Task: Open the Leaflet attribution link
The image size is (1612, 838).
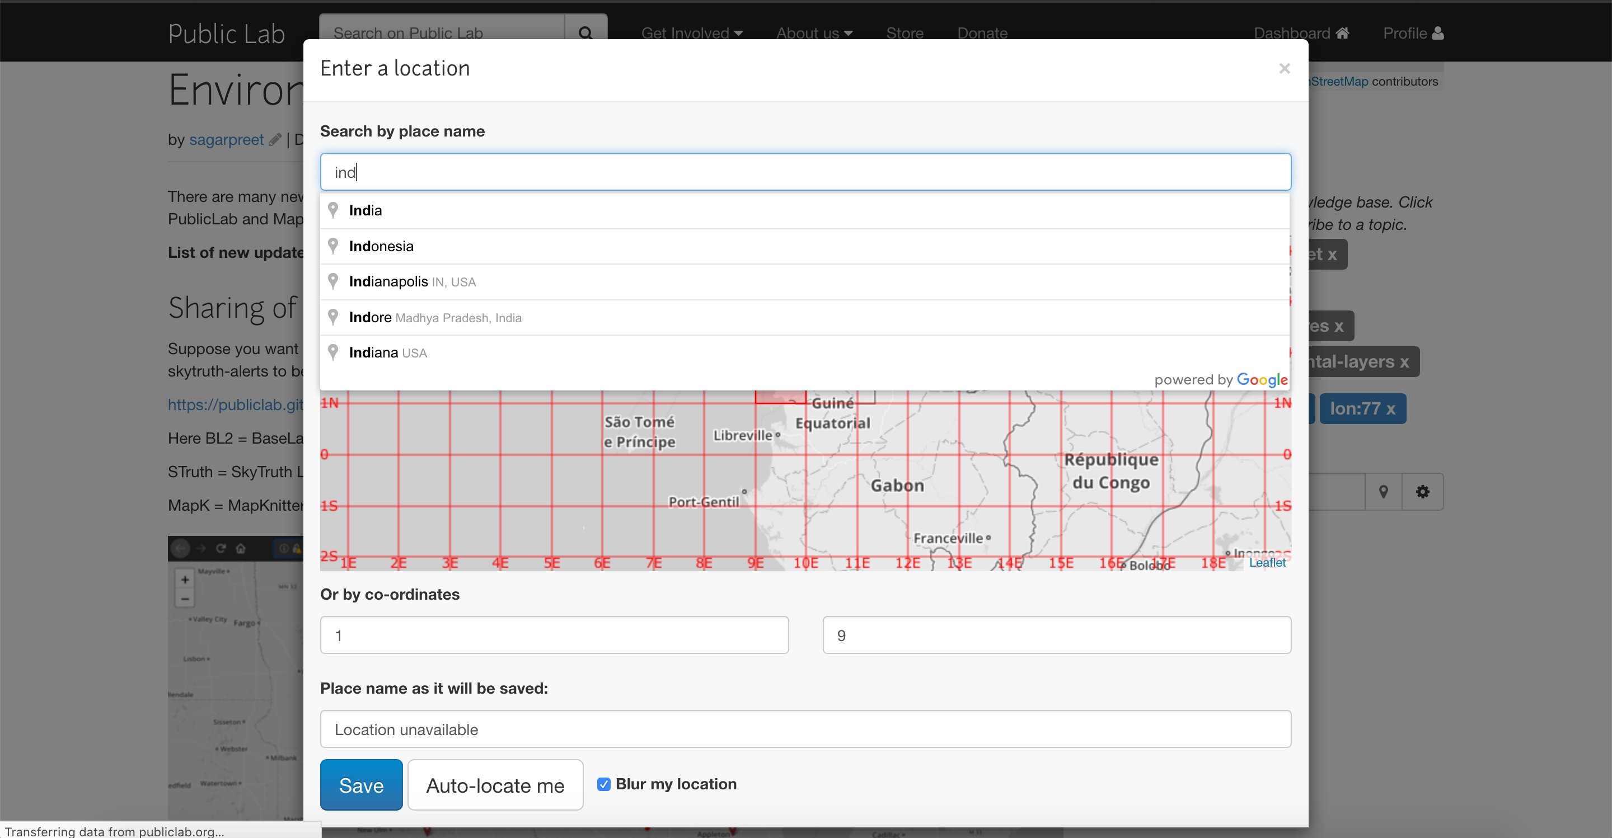Action: click(x=1267, y=562)
